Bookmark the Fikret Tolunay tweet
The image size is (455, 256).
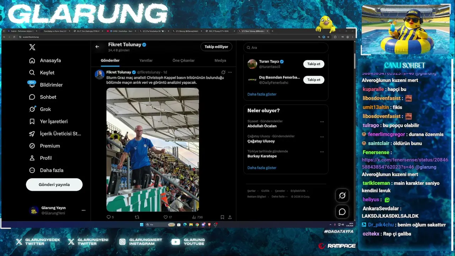pos(222,217)
